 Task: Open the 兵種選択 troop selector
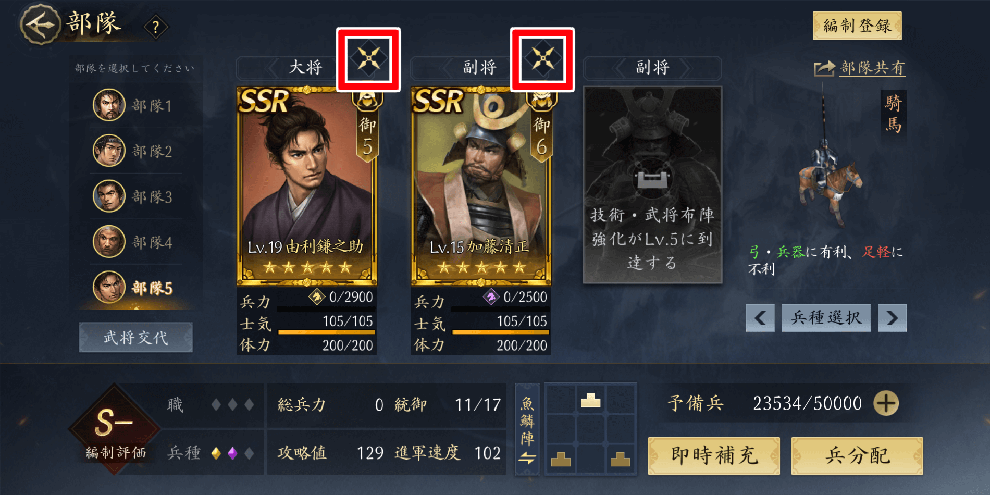click(826, 318)
